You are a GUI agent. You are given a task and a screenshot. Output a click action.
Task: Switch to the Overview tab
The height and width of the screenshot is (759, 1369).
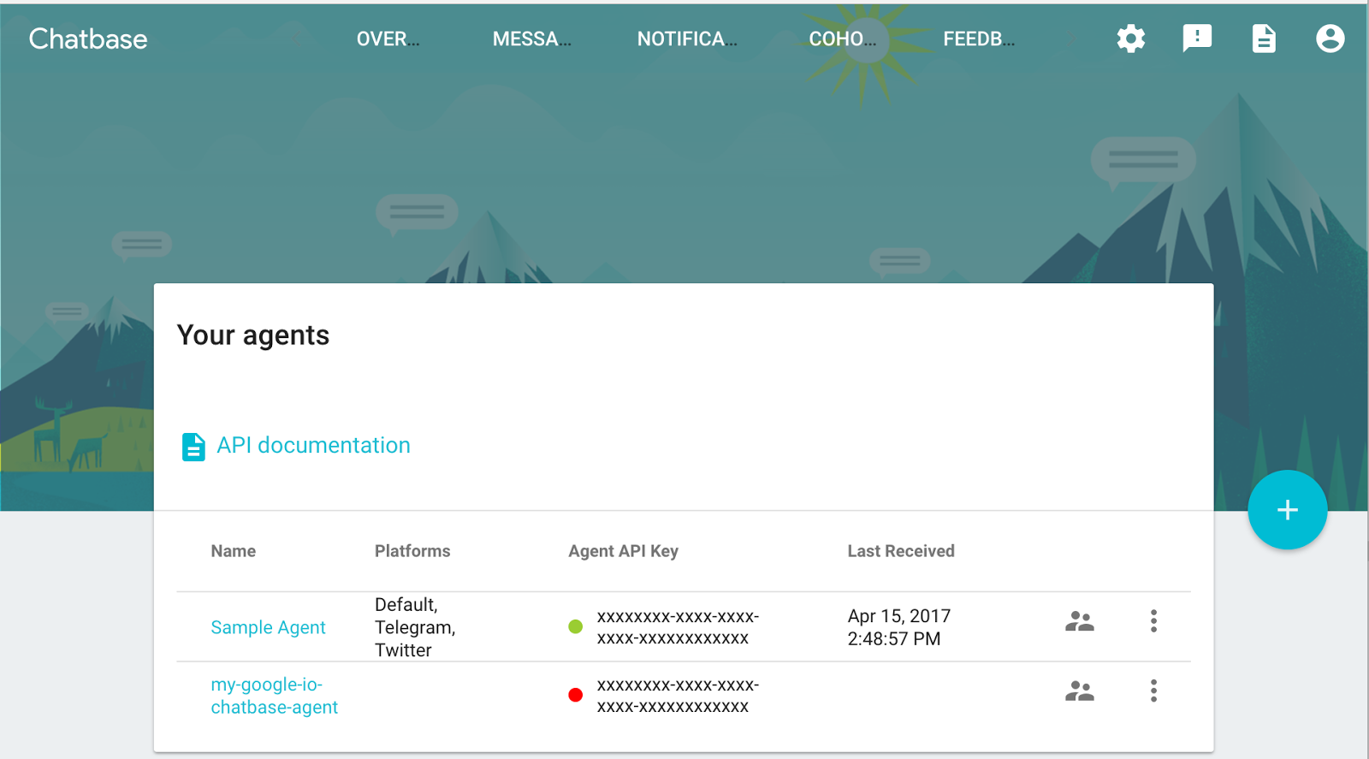click(x=388, y=39)
